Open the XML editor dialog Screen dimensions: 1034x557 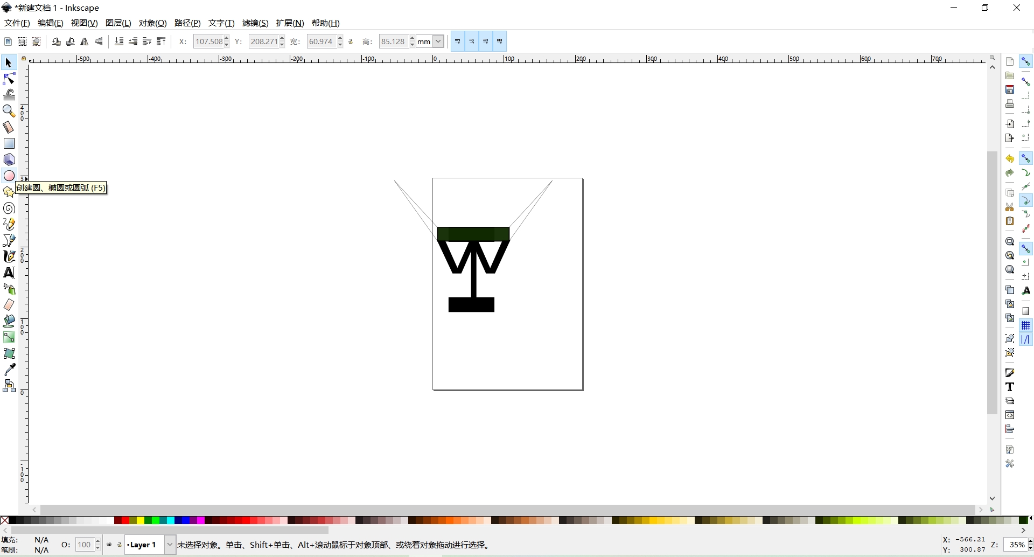[1010, 415]
